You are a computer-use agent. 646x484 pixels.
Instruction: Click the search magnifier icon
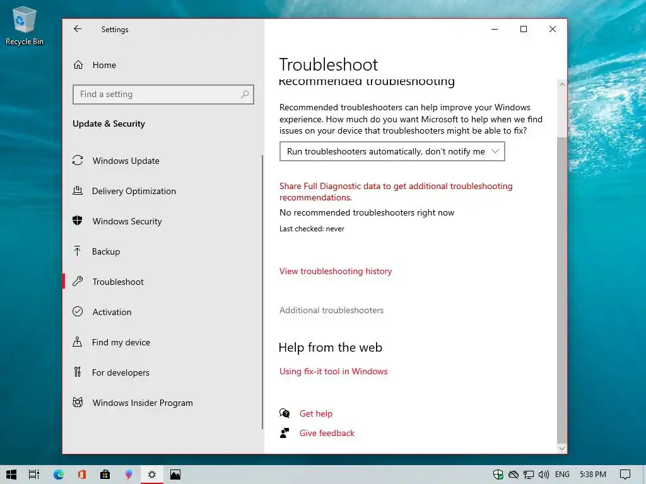coord(245,95)
